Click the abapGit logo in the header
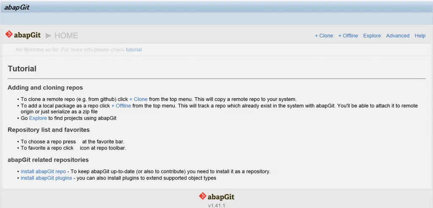The image size is (433, 208). (x=23, y=35)
